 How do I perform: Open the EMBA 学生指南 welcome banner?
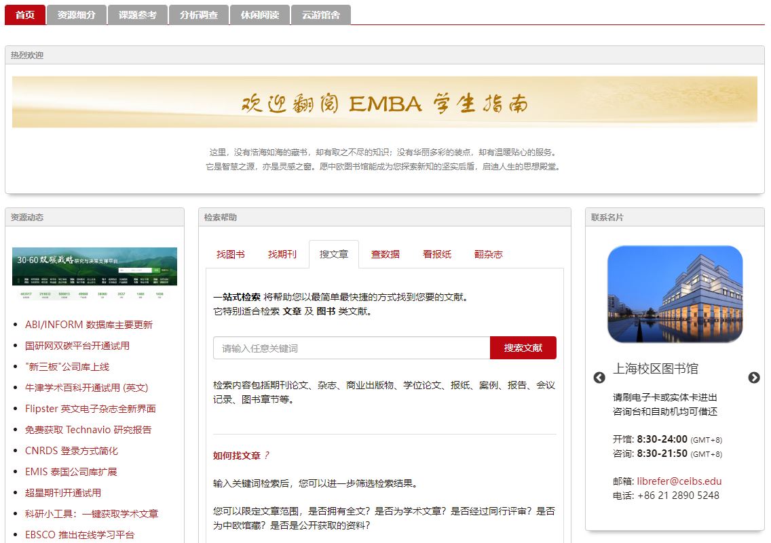[x=385, y=102]
